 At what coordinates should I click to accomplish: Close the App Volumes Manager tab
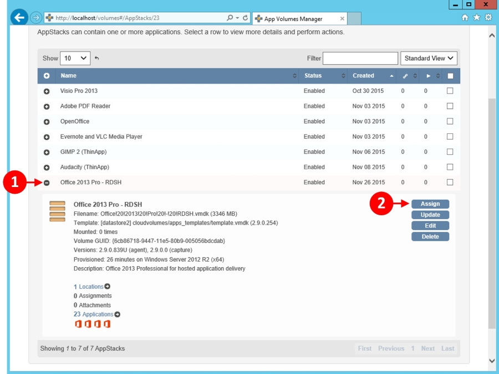[342, 19]
